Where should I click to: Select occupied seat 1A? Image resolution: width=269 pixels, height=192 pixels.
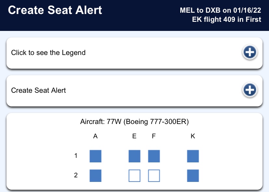click(96, 156)
